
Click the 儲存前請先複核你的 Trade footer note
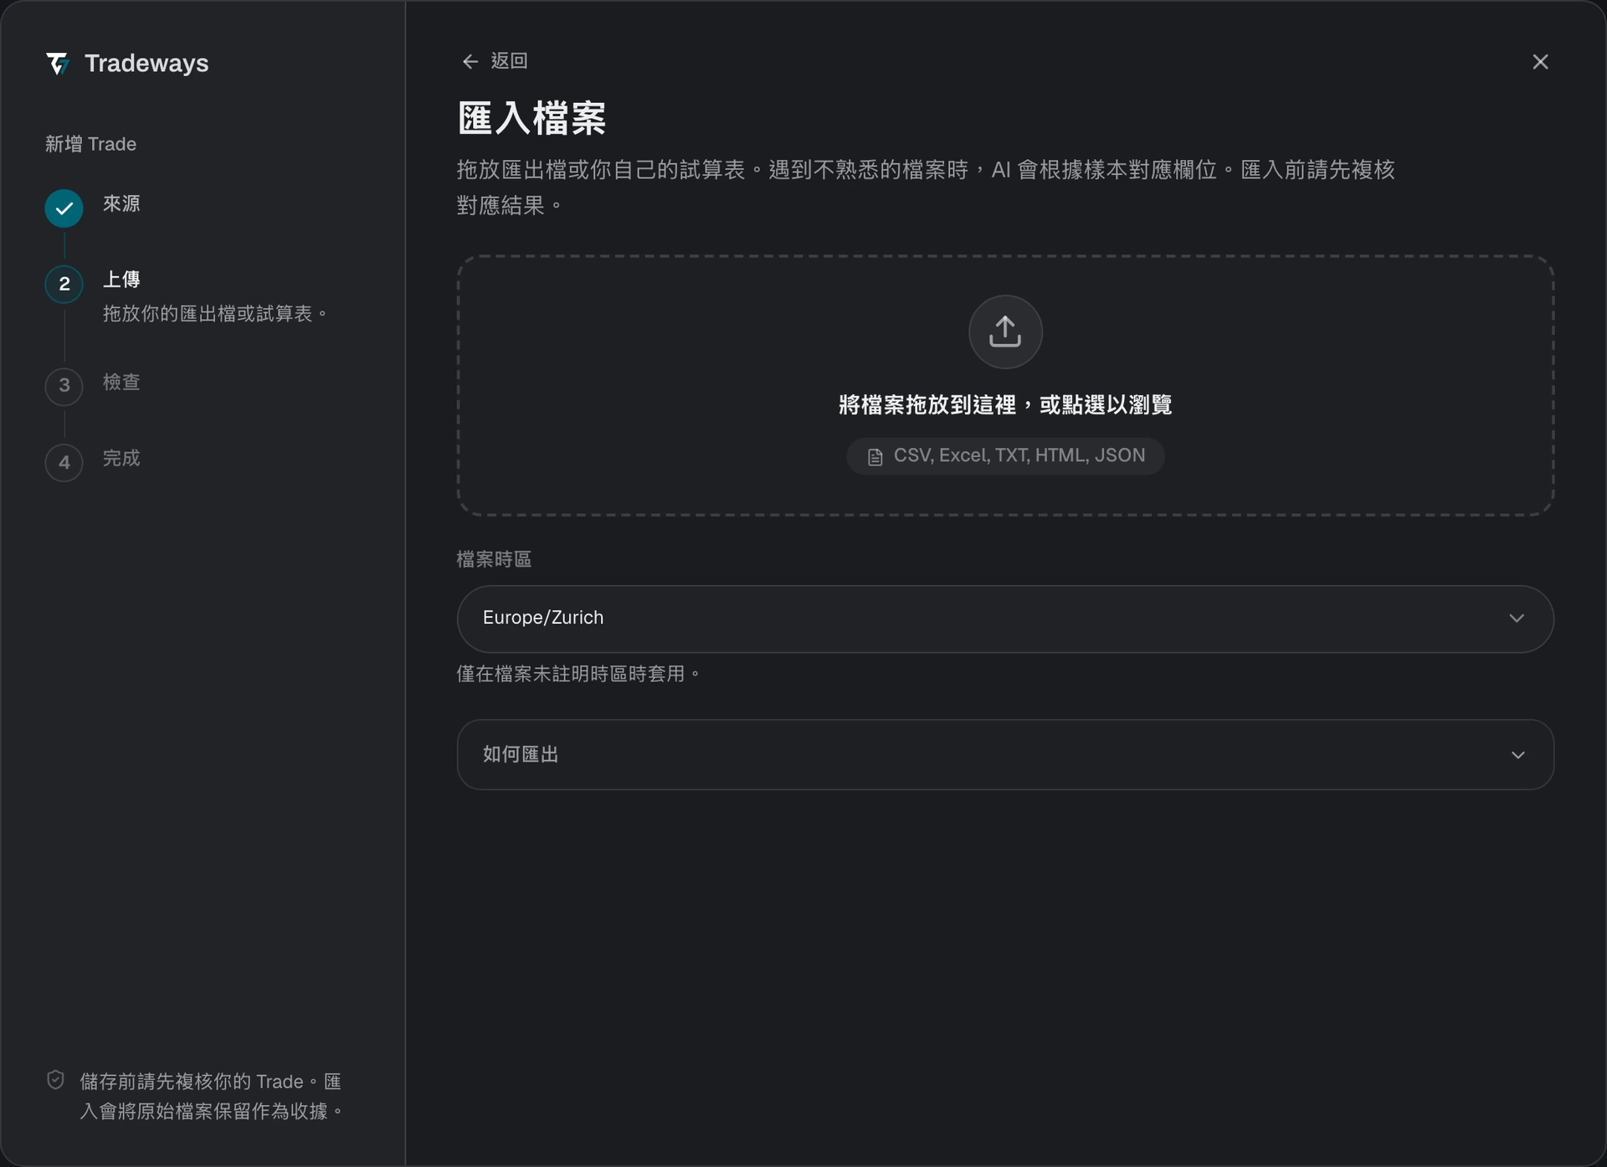click(x=211, y=1096)
